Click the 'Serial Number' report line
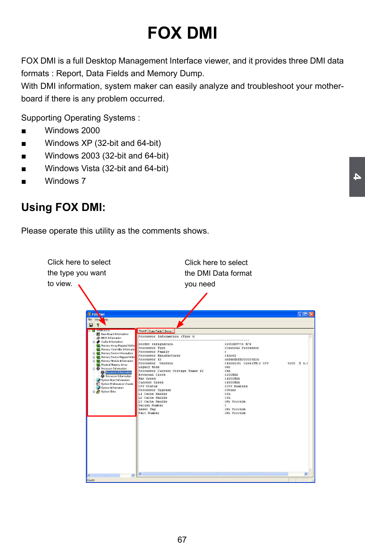Image resolution: width=365 pixels, height=556 pixels. coord(151,406)
